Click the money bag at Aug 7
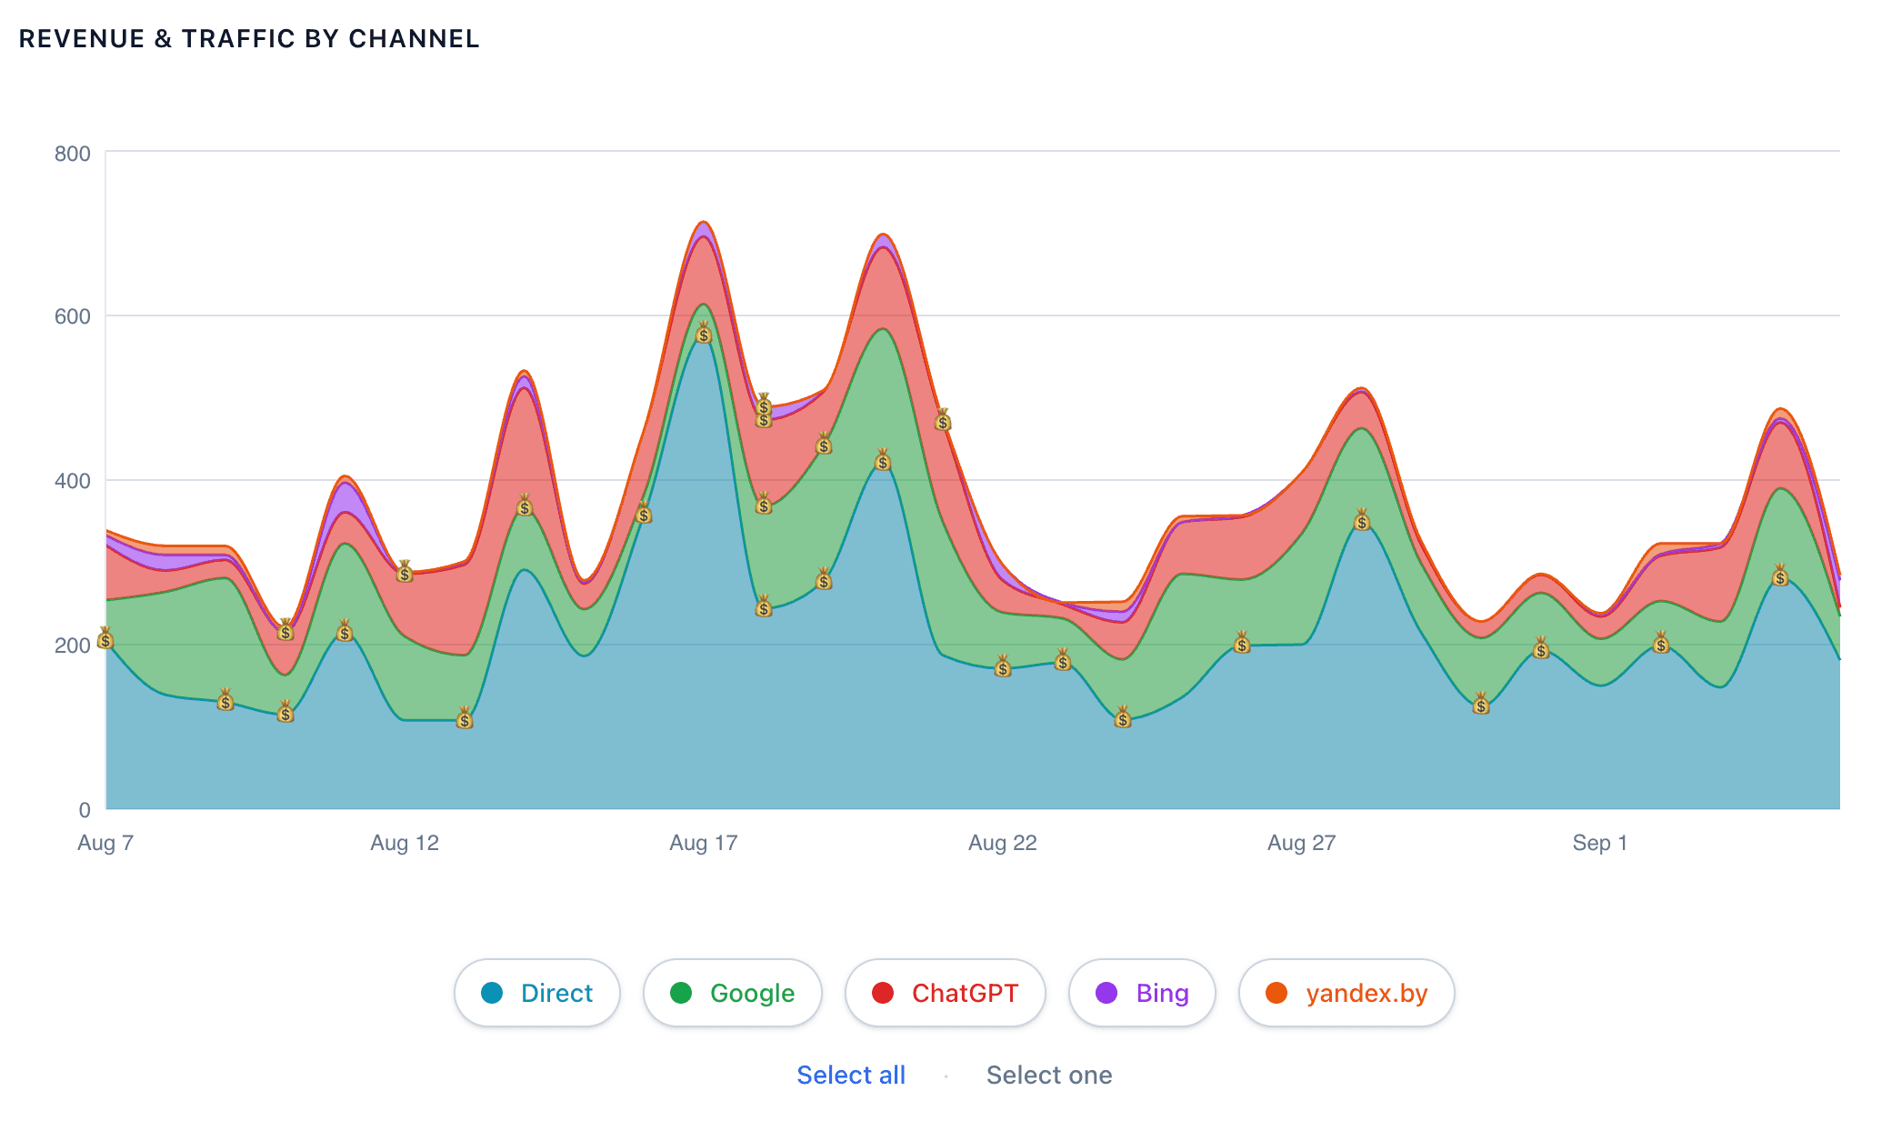 click(105, 637)
